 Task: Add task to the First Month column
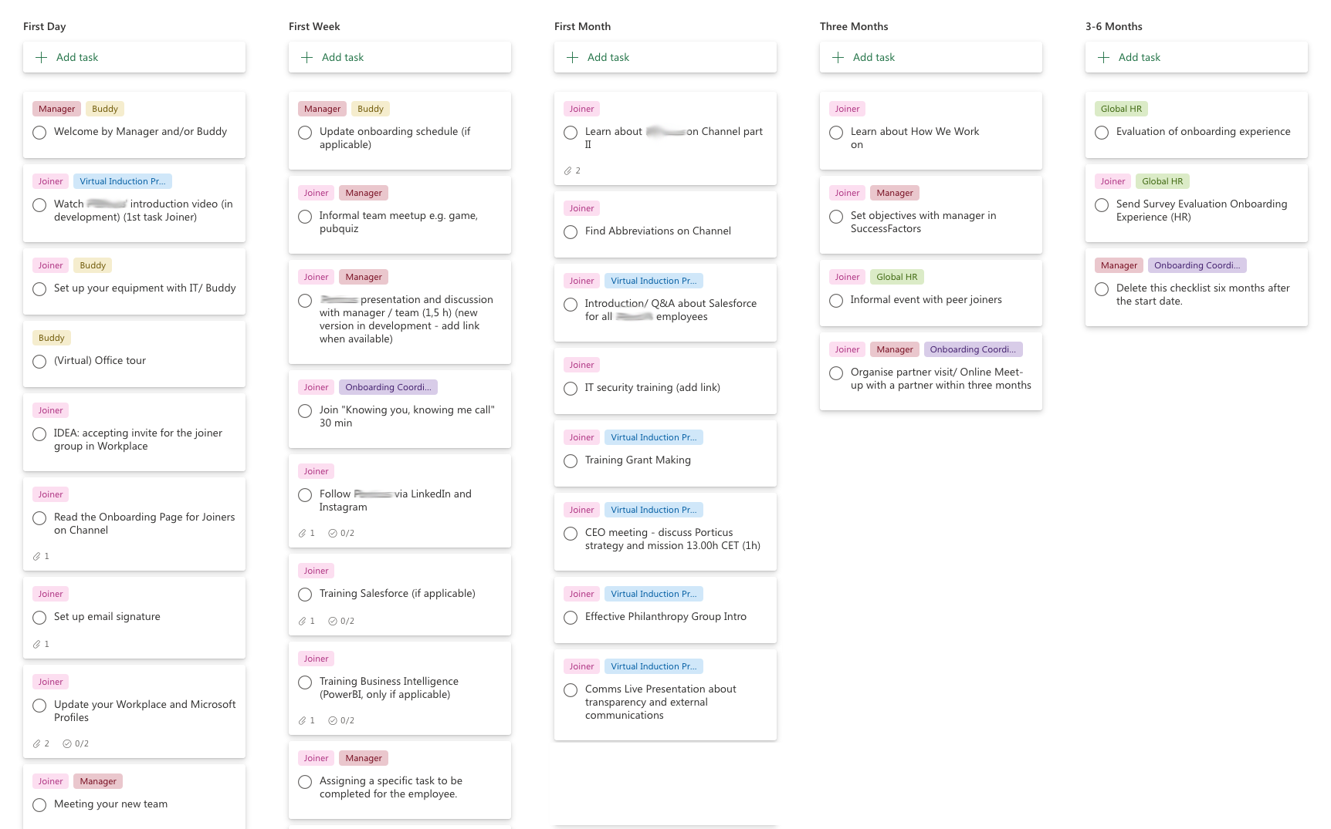pos(665,58)
